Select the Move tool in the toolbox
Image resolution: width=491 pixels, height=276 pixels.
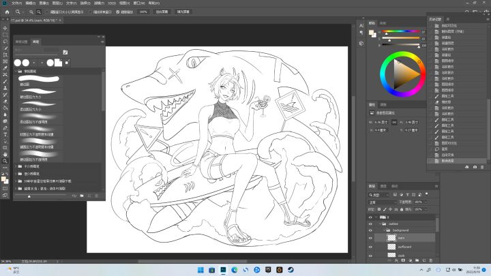pos(5,28)
